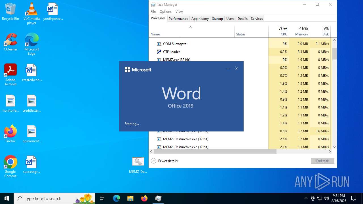Image resolution: width=363 pixels, height=204 pixels.
Task: Open the Recycle Bin desktop icon
Action: (10, 12)
